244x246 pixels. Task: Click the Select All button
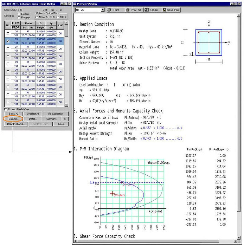coord(13,114)
